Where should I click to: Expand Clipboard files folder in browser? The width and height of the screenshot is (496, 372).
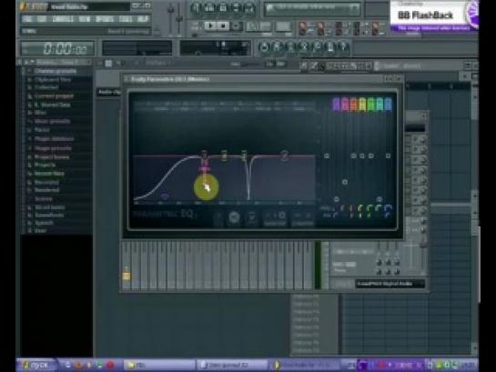pos(53,80)
